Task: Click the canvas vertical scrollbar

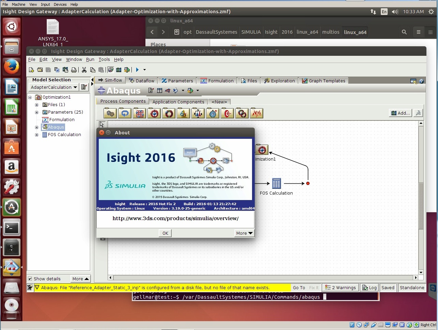Action: click(421, 206)
